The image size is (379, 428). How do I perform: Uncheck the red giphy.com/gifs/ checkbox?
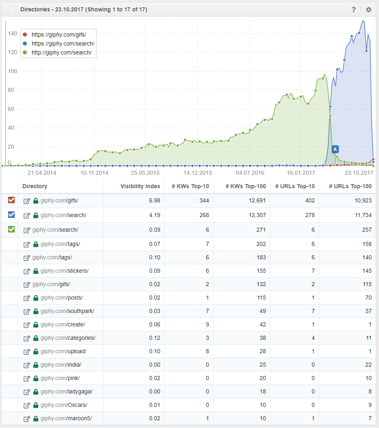[x=11, y=200]
